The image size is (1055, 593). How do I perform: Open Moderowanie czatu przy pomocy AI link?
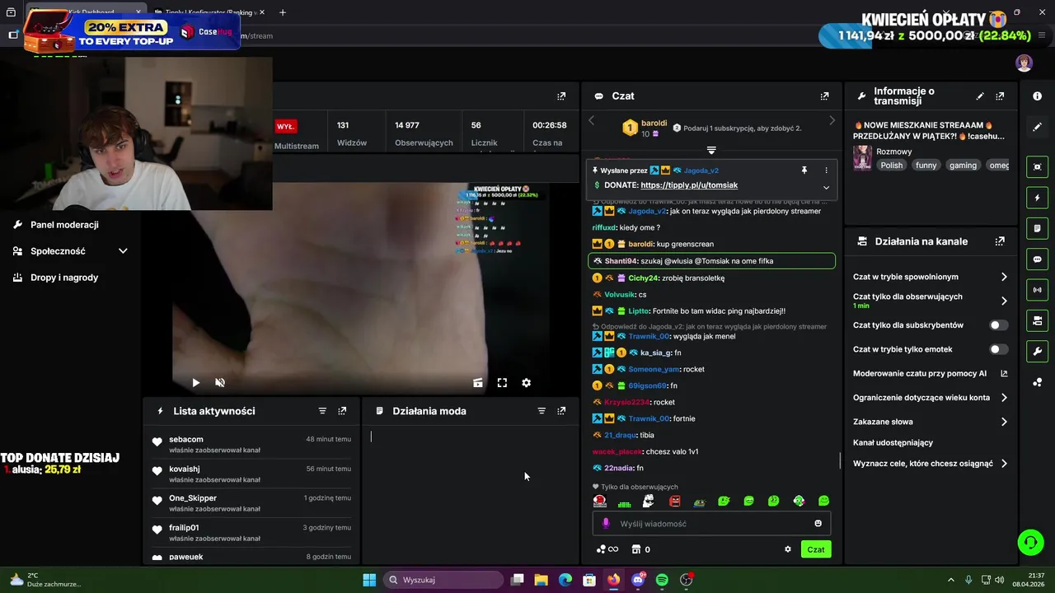930,373
